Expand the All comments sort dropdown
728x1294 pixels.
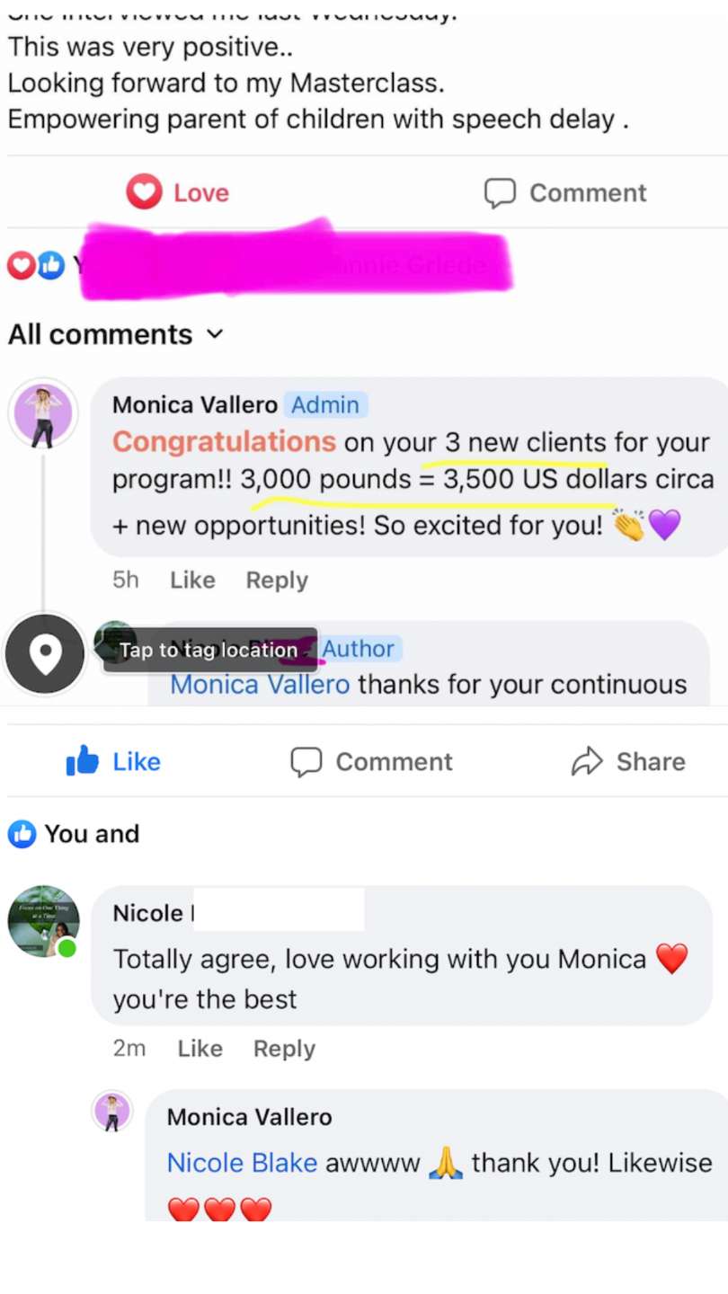tap(115, 334)
